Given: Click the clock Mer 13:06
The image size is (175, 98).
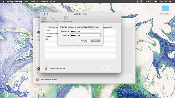Looking at the screenshot, I should click(158, 1).
